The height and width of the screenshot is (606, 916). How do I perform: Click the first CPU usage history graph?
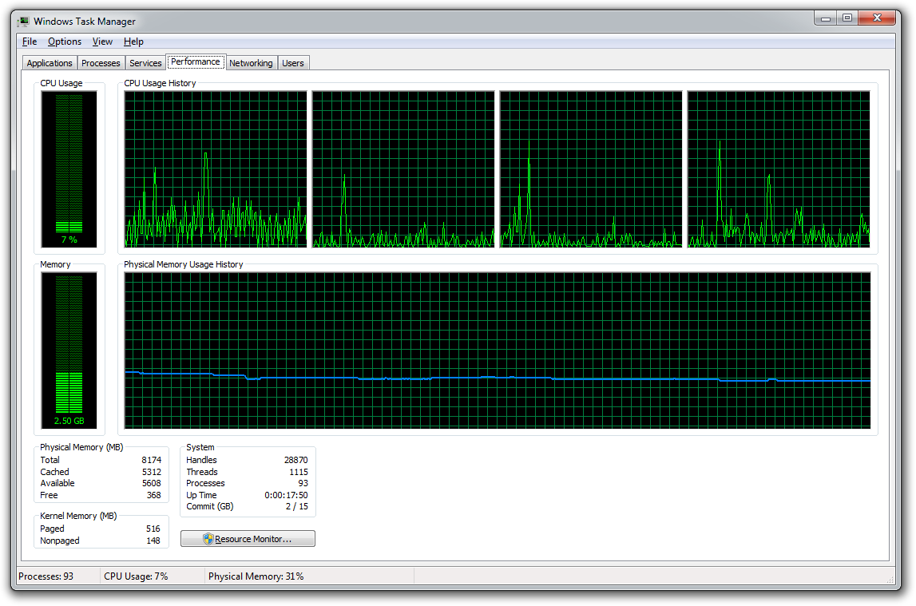point(216,169)
